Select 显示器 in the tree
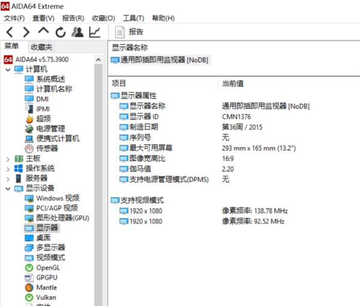Viewport: 360px width, 306px height. [x=41, y=228]
